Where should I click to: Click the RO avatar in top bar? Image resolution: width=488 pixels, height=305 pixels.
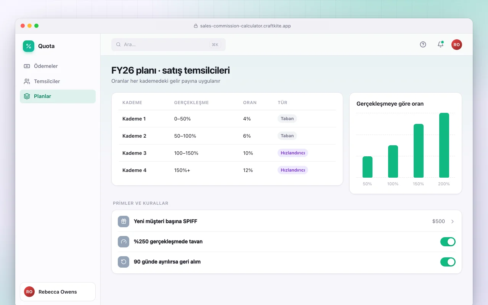point(457,45)
